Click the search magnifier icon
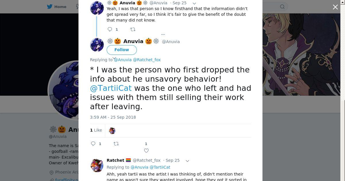The image size is (345, 181). click(x=282, y=7)
